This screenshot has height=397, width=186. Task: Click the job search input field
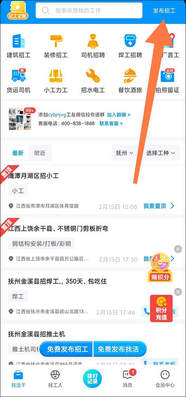click(x=89, y=10)
